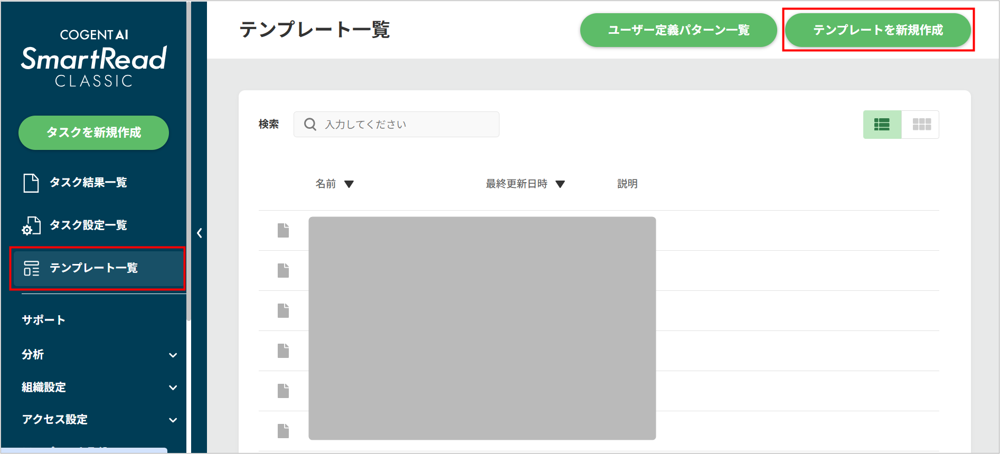1000x454 pixels.
Task: Click the テンプレート一覧 layout icon
Action: (31, 268)
